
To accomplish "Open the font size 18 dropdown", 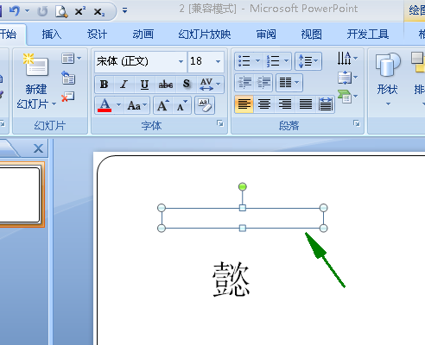I will (218, 61).
